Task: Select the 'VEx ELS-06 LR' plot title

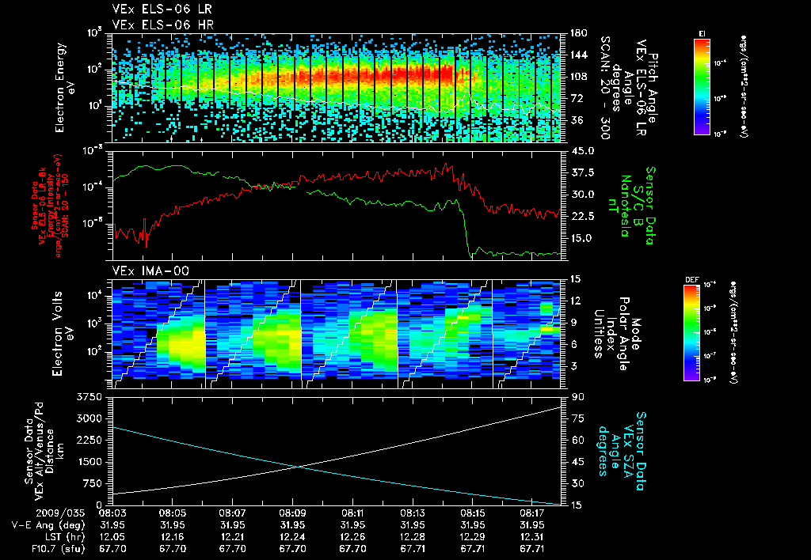Action: click(162, 9)
